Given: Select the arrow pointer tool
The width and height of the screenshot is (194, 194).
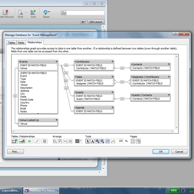Looking at the screenshot, I should [87, 141].
